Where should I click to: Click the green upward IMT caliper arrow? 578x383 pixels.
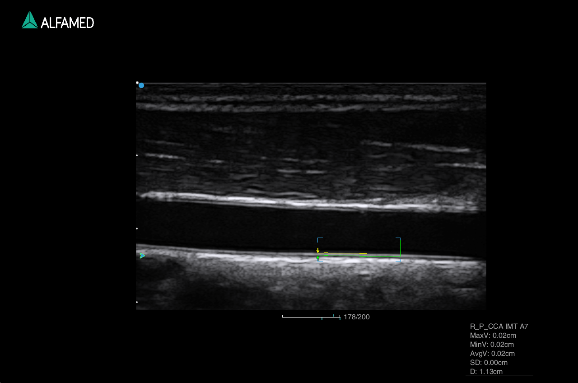[318, 258]
